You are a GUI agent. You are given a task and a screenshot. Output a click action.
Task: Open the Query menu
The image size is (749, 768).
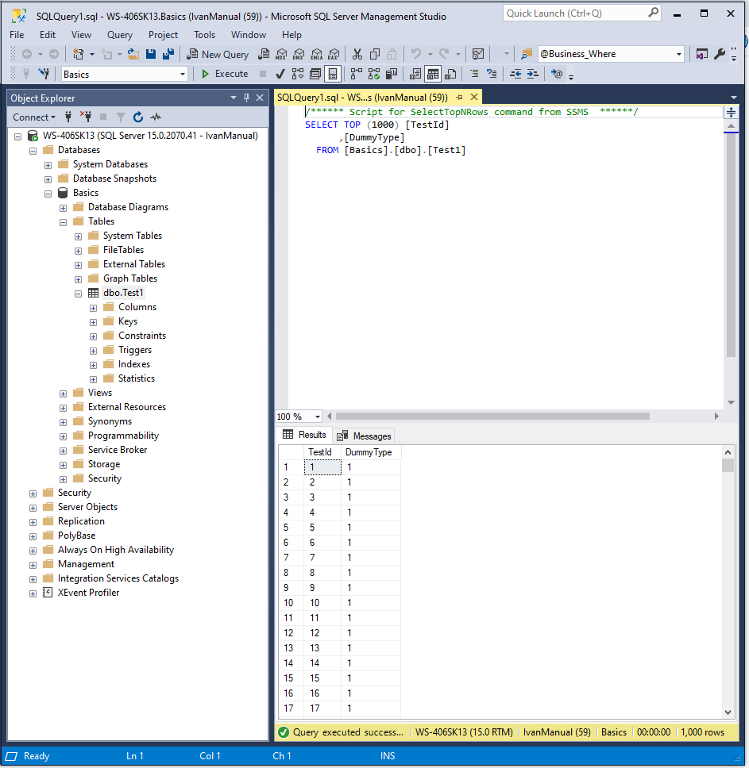(120, 35)
